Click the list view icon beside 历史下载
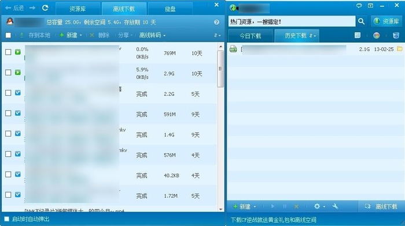405x226 pixels. point(358,36)
